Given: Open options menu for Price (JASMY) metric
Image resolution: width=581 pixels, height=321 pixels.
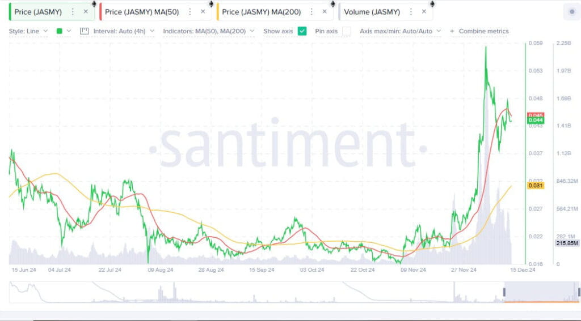Looking at the screenshot, I should click(x=73, y=12).
